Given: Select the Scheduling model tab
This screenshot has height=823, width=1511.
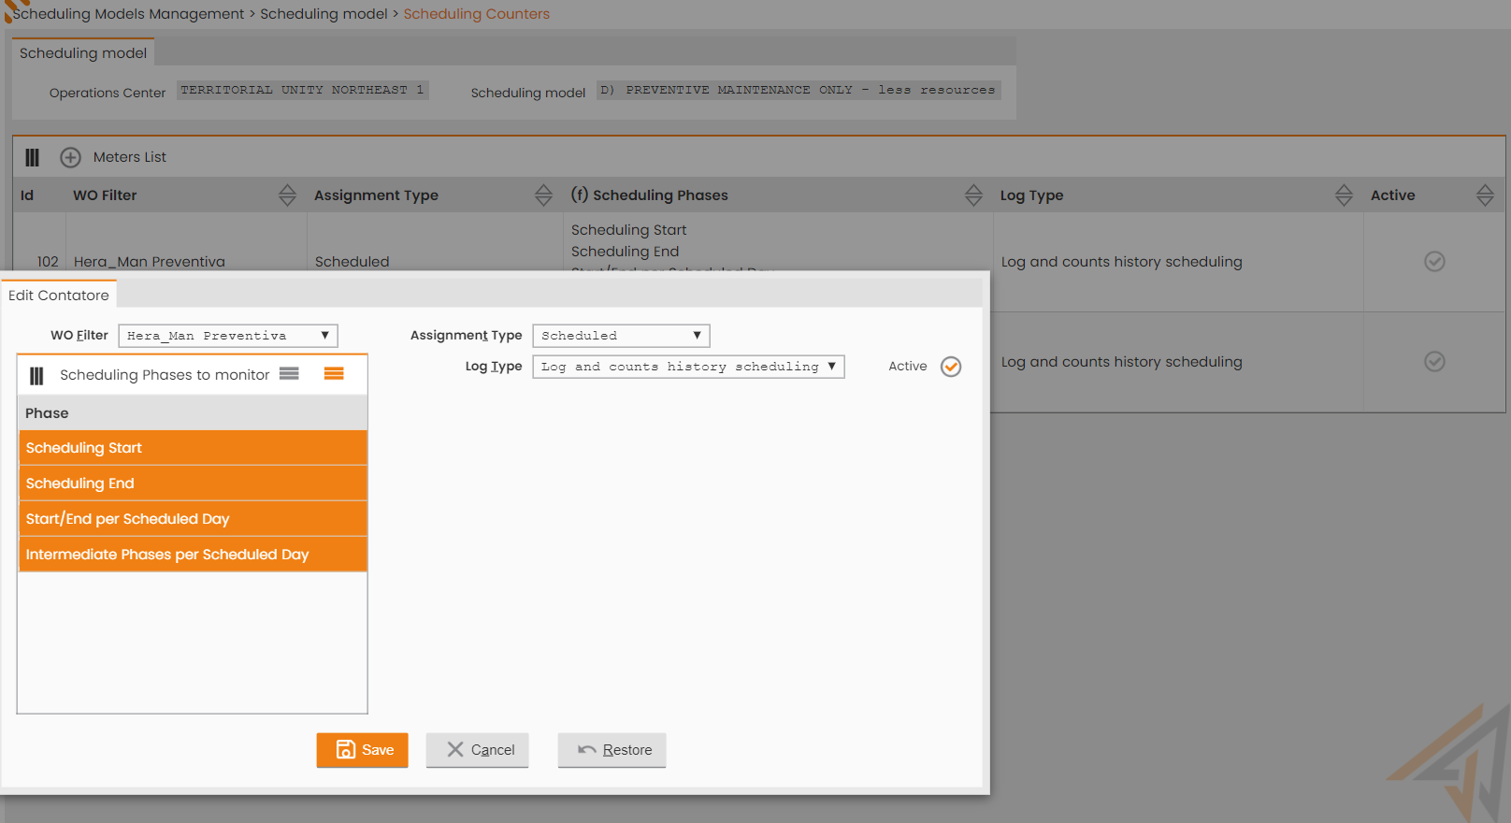Looking at the screenshot, I should pos(83,53).
